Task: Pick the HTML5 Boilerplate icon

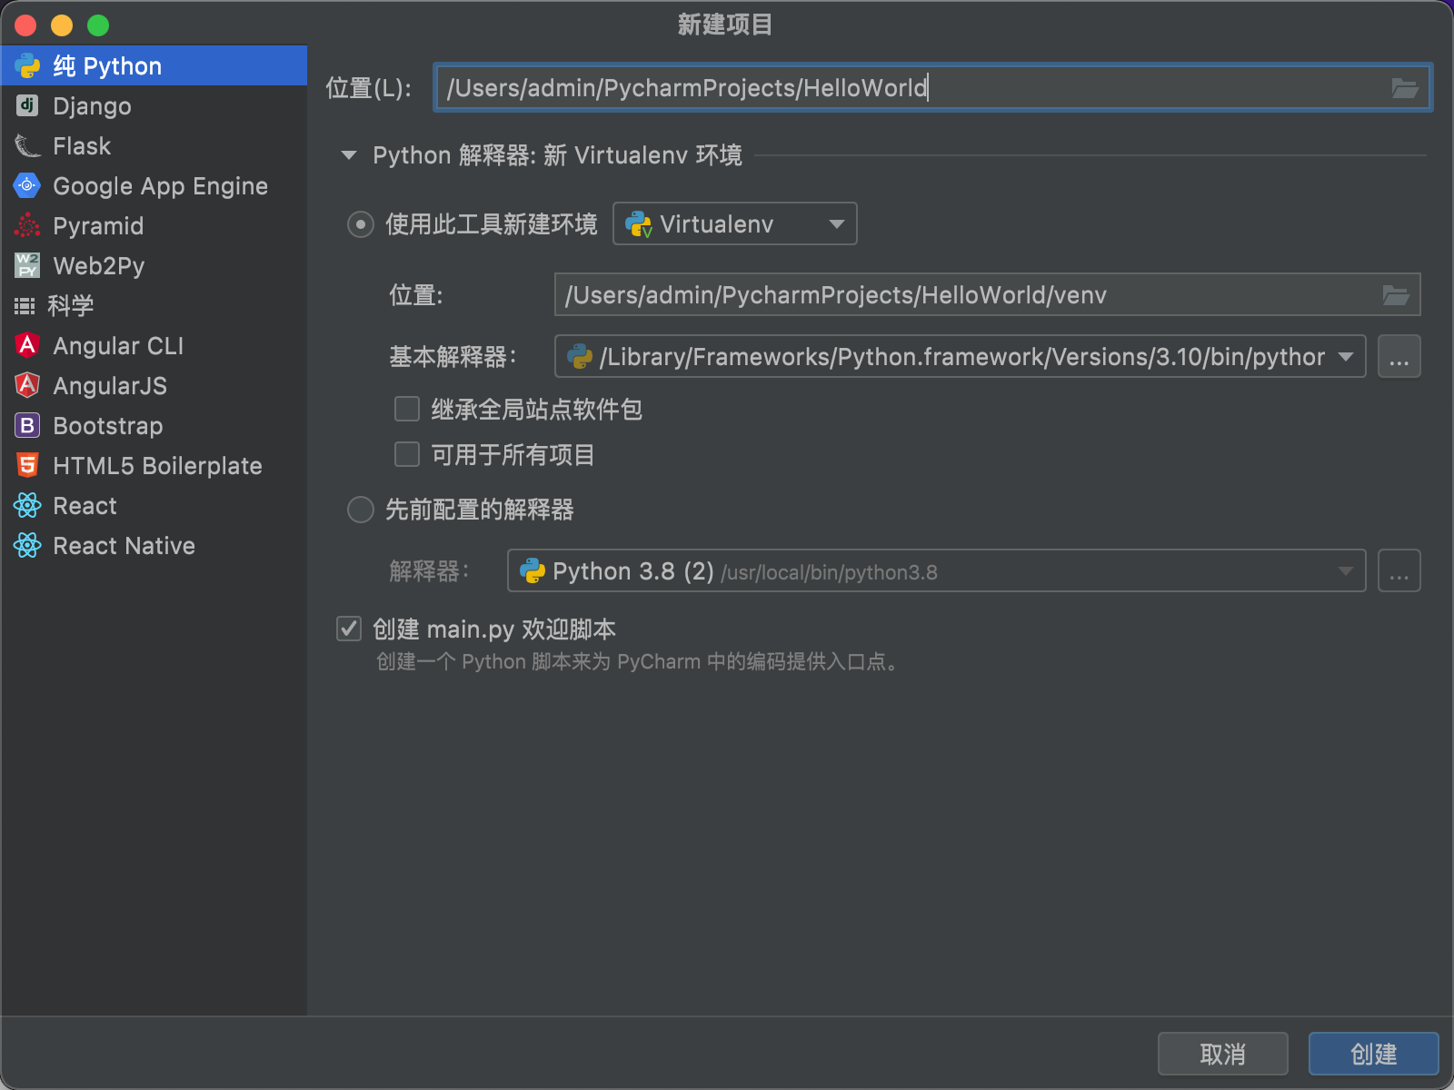Action: tap(27, 466)
